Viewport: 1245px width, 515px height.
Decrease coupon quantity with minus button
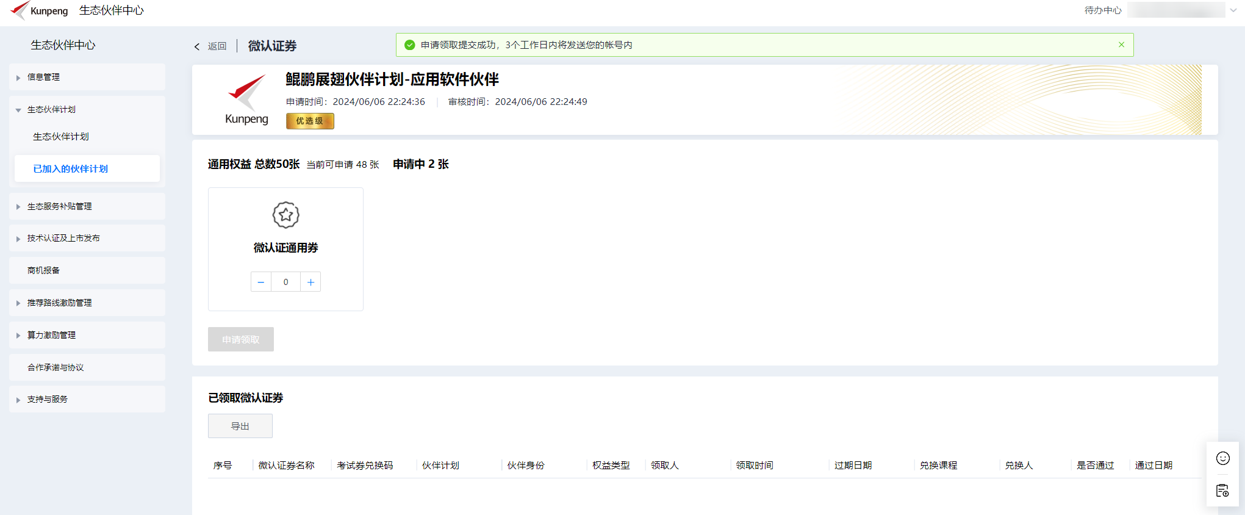(x=261, y=282)
